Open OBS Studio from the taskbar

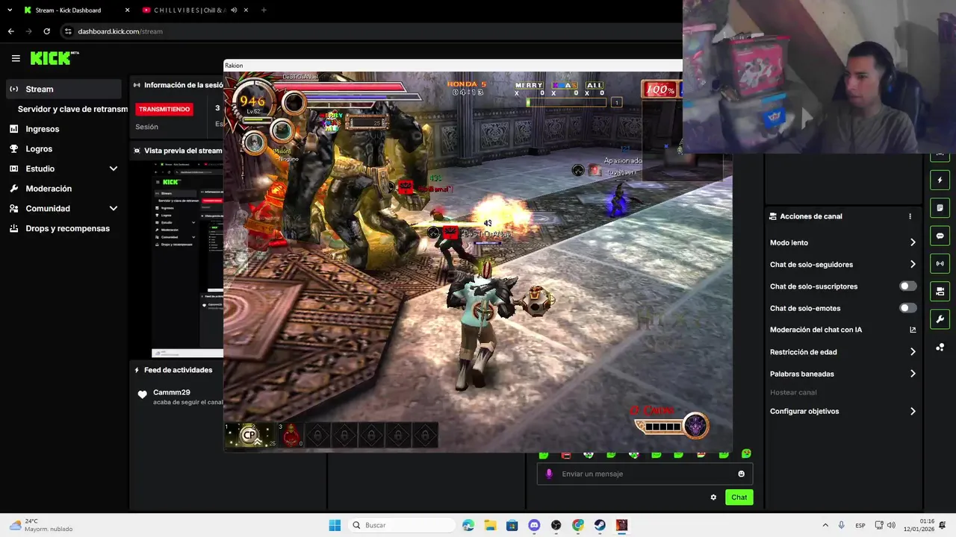point(556,525)
